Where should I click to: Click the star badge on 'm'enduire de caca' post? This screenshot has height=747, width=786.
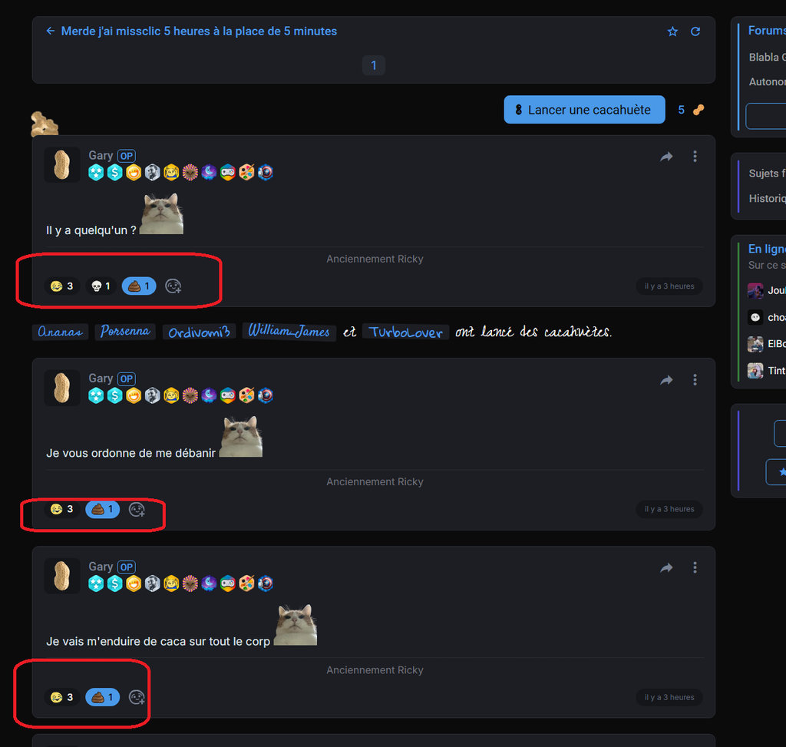(96, 583)
